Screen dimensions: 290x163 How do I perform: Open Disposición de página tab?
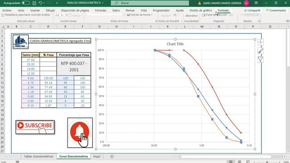(75, 10)
